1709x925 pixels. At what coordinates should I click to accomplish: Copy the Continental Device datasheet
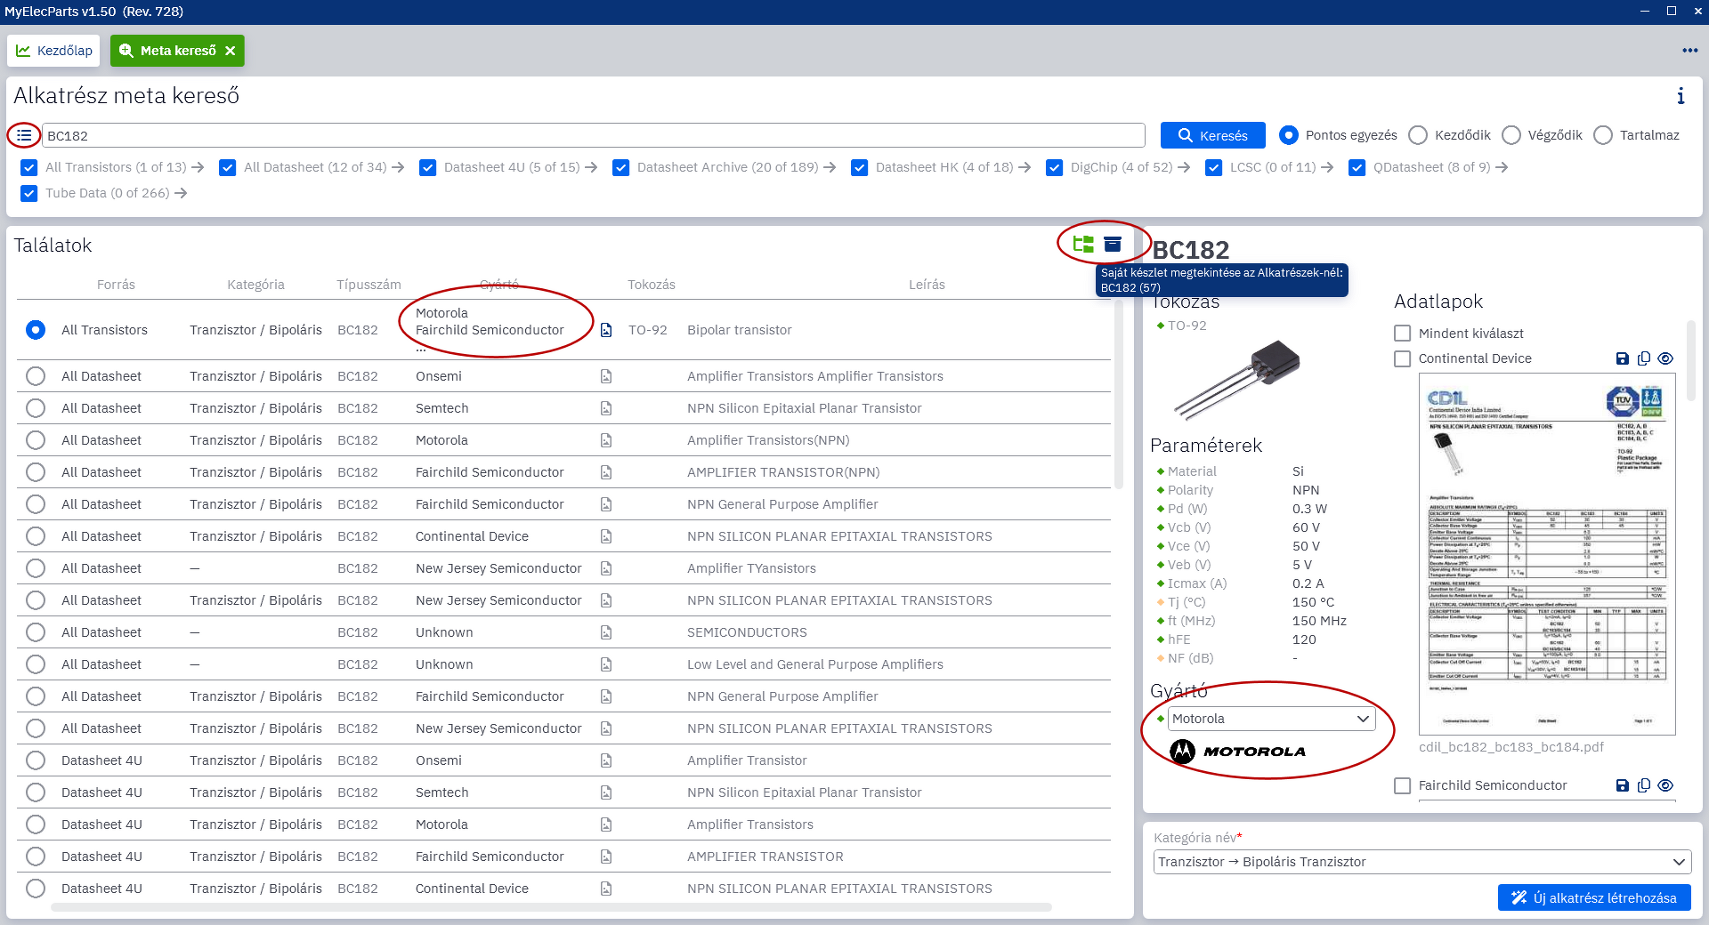pos(1644,358)
